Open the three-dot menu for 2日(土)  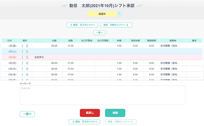[x=22, y=51]
